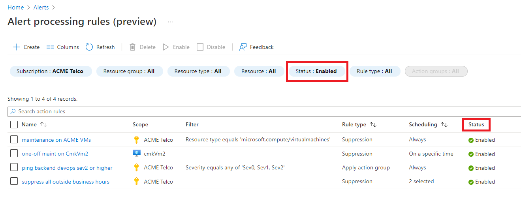Click the ellipsis more options icon

(x=171, y=22)
